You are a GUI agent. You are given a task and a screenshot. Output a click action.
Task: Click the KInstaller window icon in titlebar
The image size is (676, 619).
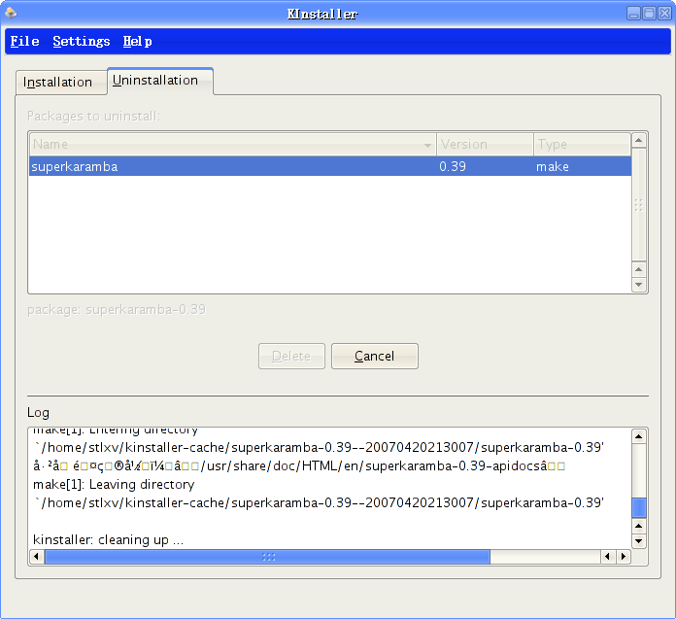11,14
